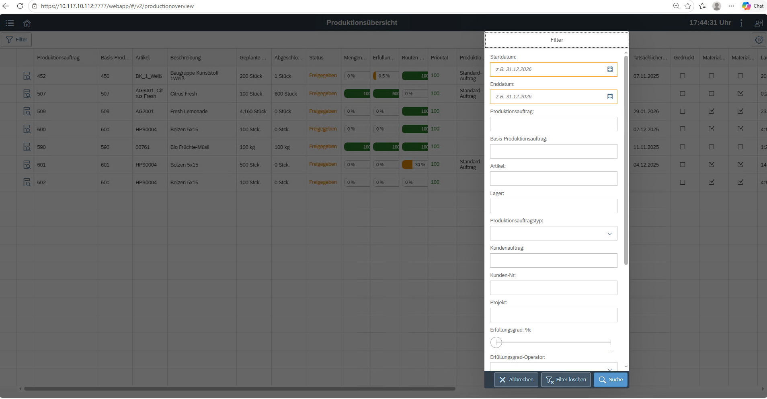Click Status column header

[x=316, y=58]
